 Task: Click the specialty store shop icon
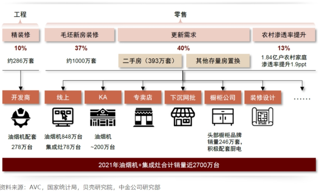(143, 117)
